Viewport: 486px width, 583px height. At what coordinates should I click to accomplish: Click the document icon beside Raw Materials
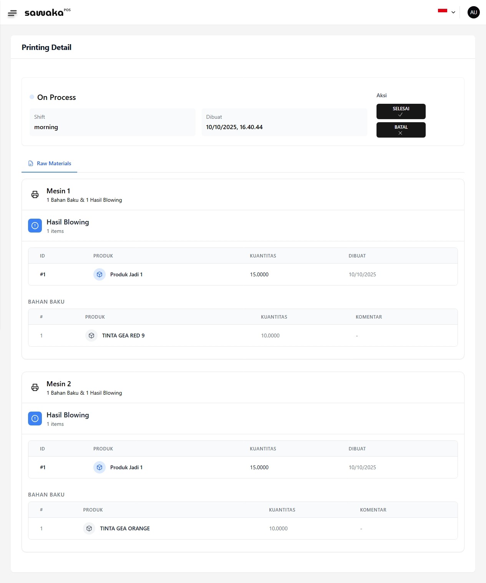pyautogui.click(x=31, y=163)
